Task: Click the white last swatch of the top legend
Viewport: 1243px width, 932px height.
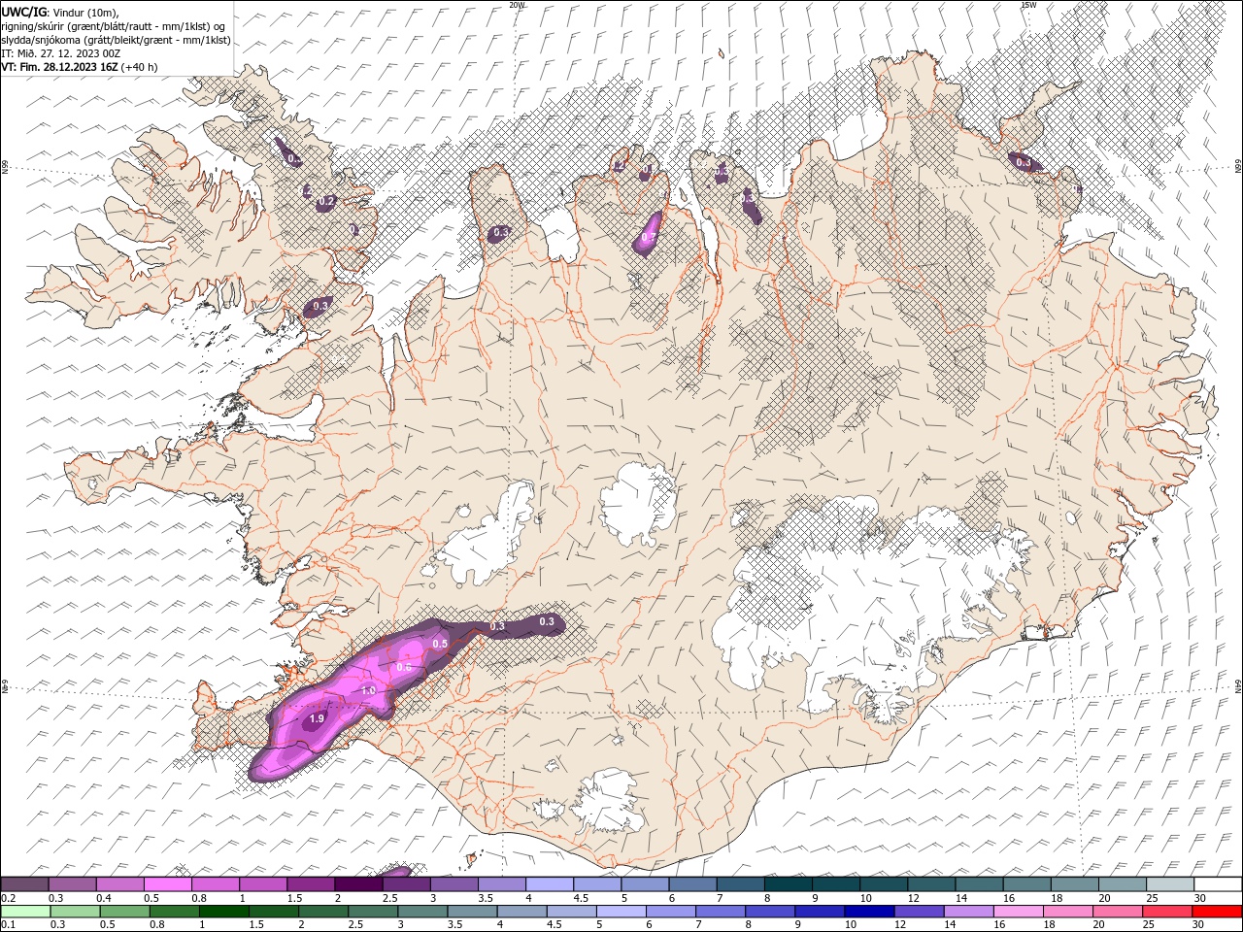Action: click(x=1218, y=884)
